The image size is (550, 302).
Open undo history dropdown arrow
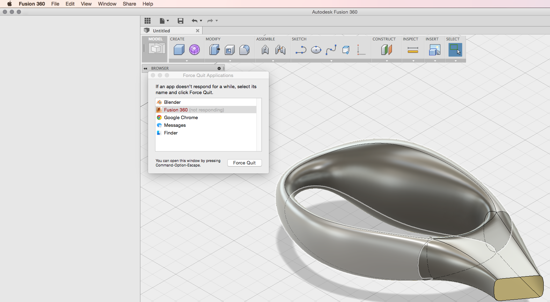point(201,21)
